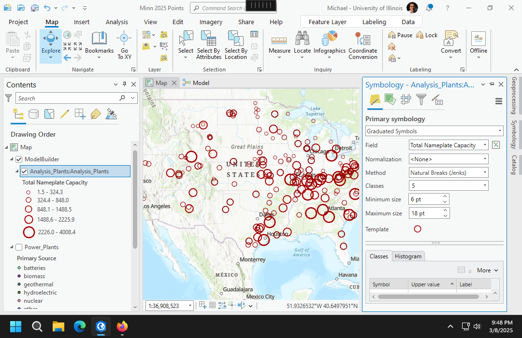The width and height of the screenshot is (522, 338).
Task: Open the Classes count dropdown
Action: tap(449, 186)
